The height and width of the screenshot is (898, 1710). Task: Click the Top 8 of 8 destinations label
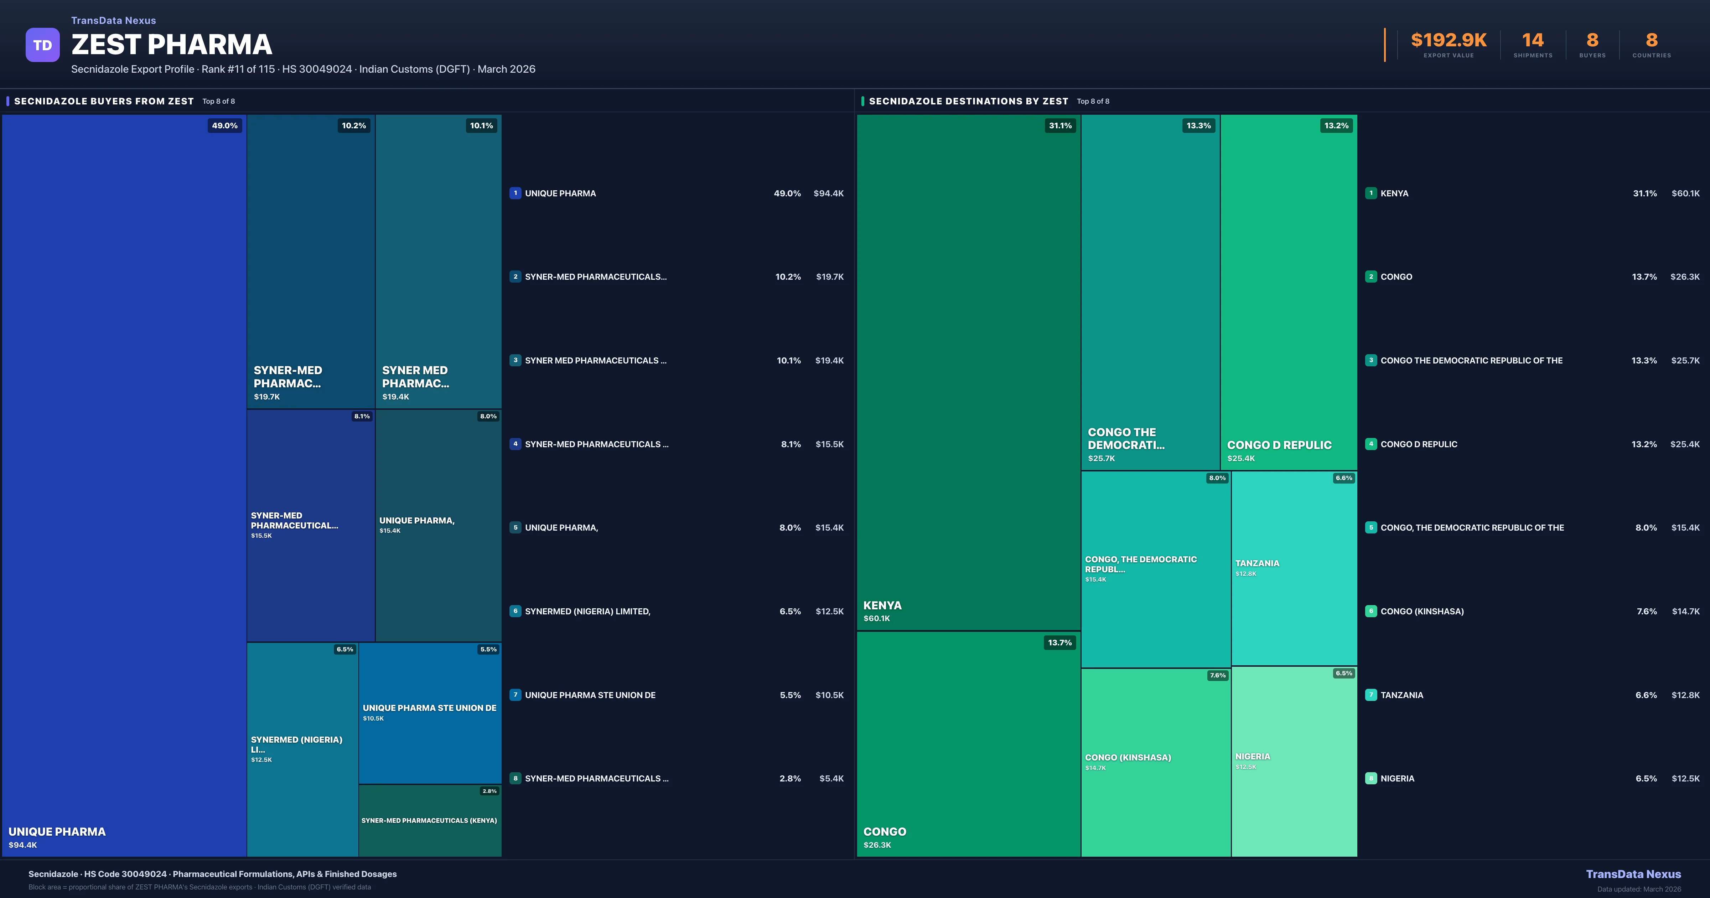click(1093, 101)
